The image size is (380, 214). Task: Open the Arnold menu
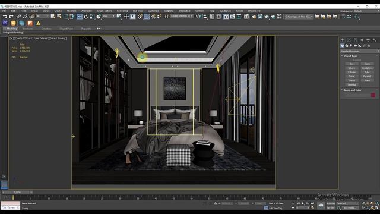pyautogui.click(x=239, y=11)
